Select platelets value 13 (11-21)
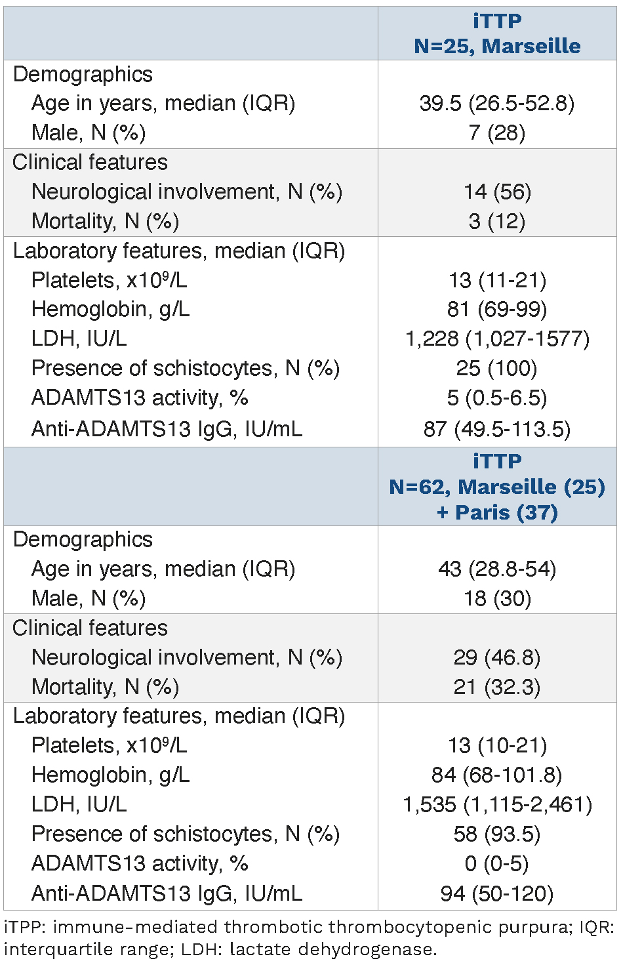The height and width of the screenshot is (965, 621). coord(497,280)
